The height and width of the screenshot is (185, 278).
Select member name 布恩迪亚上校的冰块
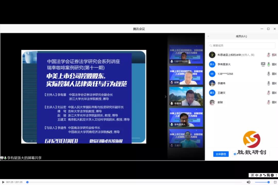pyautogui.click(x=229, y=55)
